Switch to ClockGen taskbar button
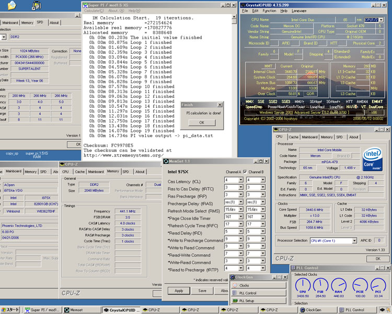 pyautogui.click(x=317, y=310)
